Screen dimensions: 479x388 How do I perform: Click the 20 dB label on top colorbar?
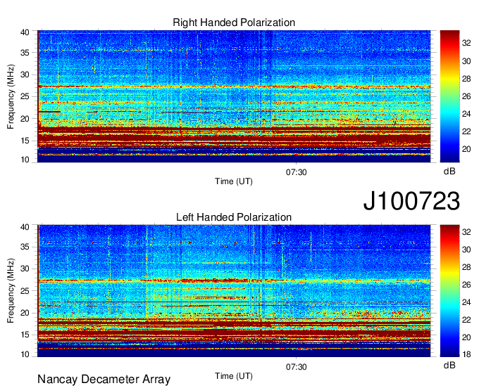[466, 149]
